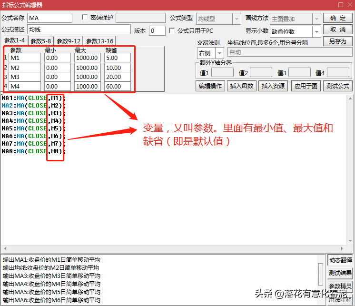The image size is (355, 306).
Task: Cancel with the 取消 button
Action: [337, 30]
